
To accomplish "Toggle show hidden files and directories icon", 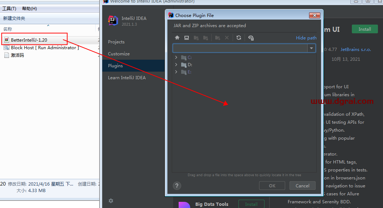I will 251,38.
